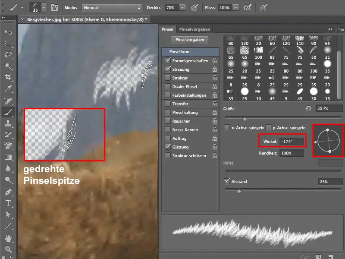Switch to the Pinsel tab

pos(167,29)
